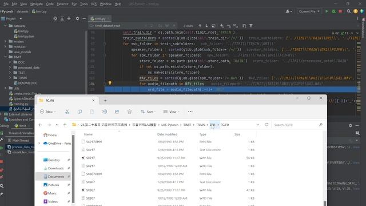Viewport: 366px width, 206px height.
Task: Expand the models folder in project tree
Action: pyautogui.click(x=5, y=41)
